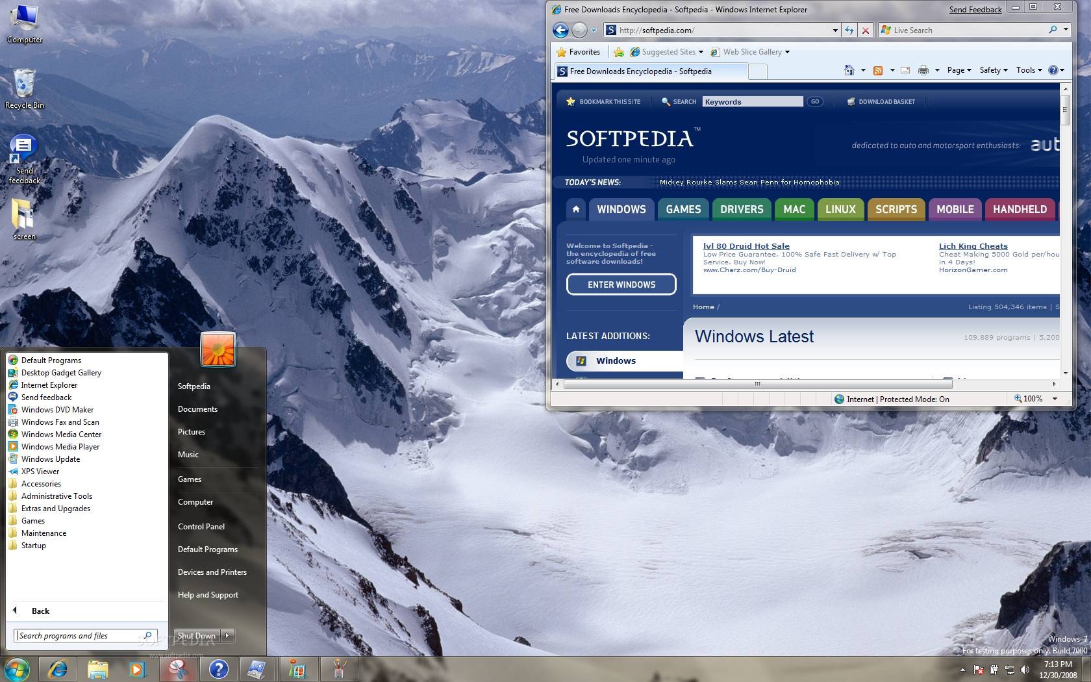Select the Free Downloads Encyclopedia browser tab
Image resolution: width=1091 pixels, height=682 pixels.
[650, 71]
